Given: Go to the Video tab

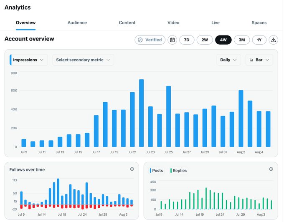Looking at the screenshot, I should pos(173,23).
